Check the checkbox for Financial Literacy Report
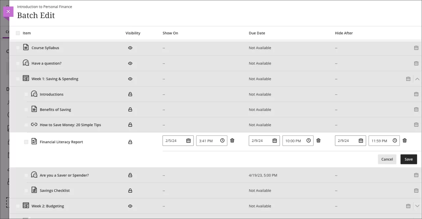Screen dimensions: 422x219 [26, 142]
